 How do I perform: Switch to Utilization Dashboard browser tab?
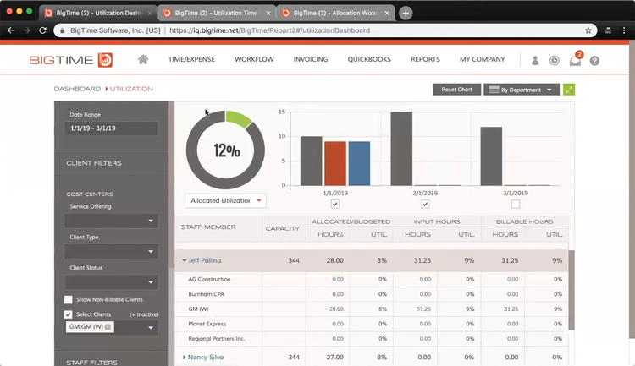[x=98, y=13]
